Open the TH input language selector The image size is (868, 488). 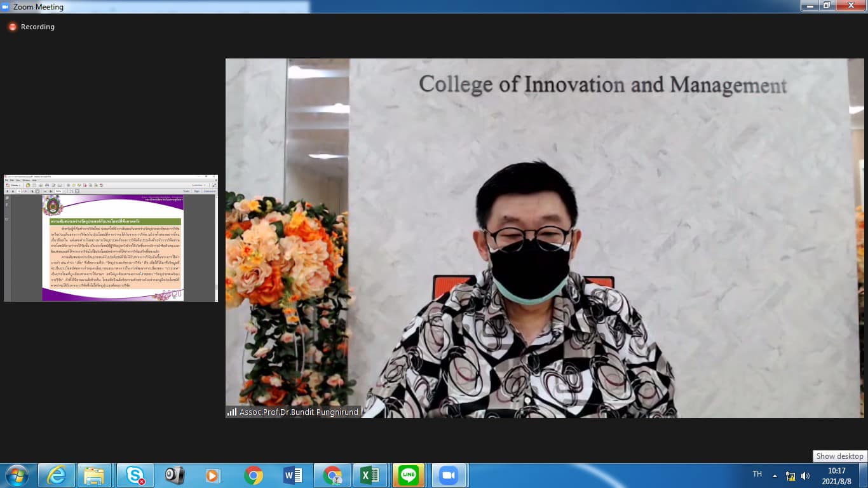[x=757, y=475]
